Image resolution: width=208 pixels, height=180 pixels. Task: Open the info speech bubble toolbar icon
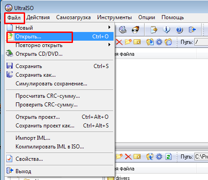[166, 30]
